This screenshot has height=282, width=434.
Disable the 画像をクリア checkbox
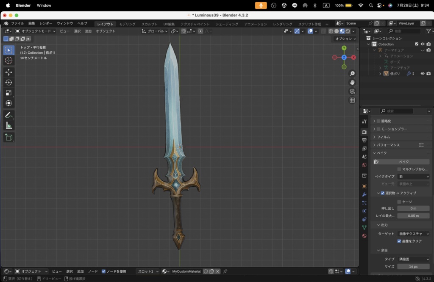click(x=399, y=241)
